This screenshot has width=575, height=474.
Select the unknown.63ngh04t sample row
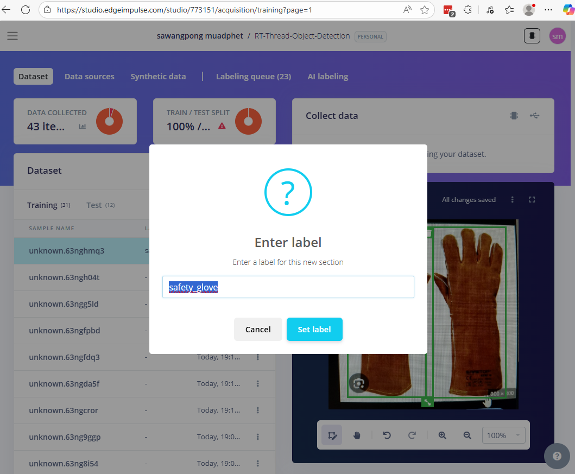[64, 277]
